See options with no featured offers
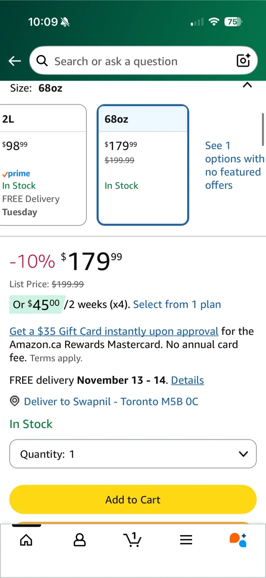Viewport: 266px width, 578px height. coord(234,165)
